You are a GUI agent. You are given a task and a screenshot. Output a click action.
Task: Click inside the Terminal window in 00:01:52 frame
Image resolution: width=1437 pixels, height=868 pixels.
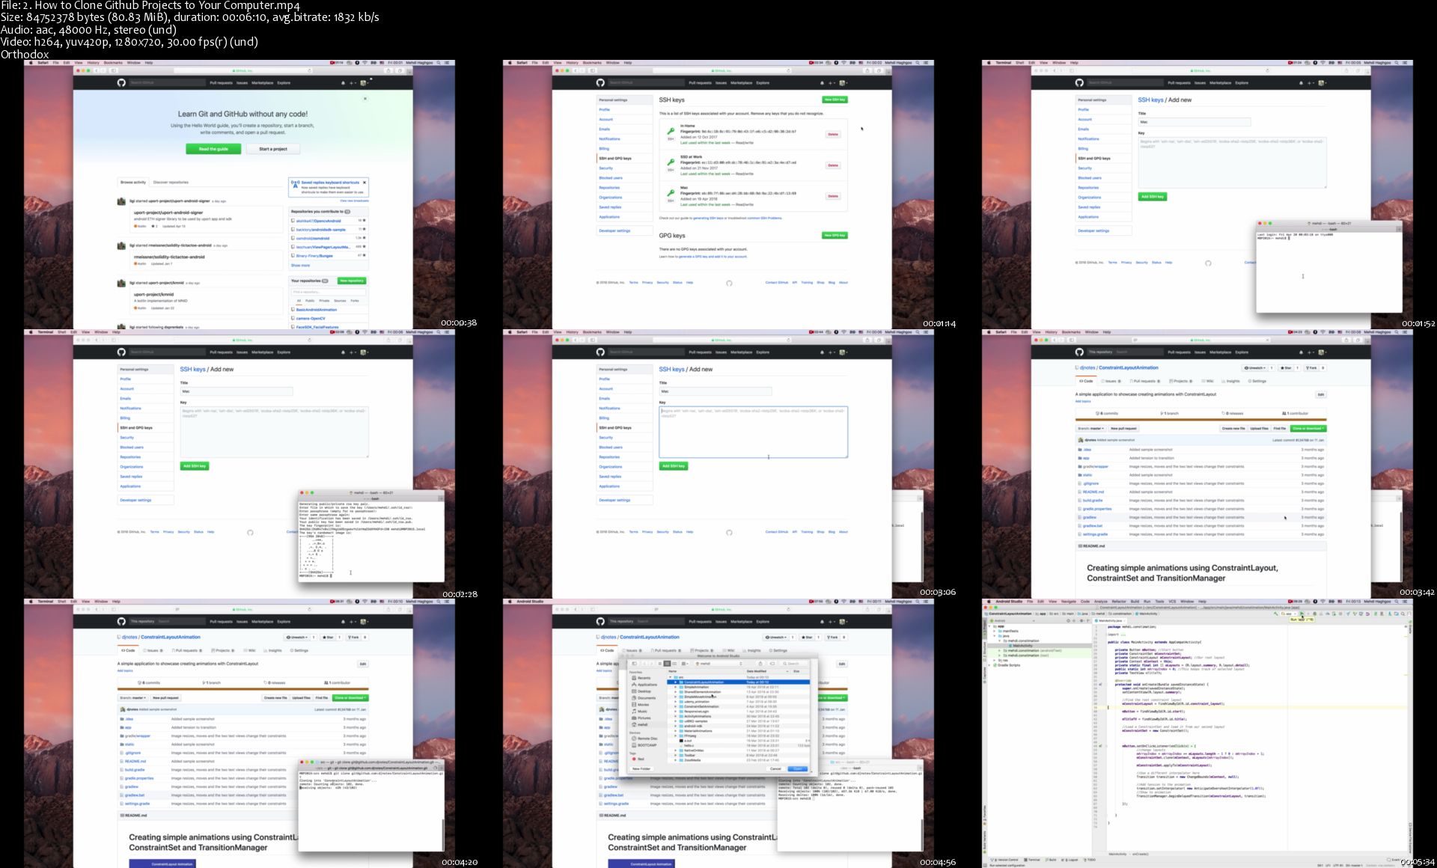tap(1328, 273)
